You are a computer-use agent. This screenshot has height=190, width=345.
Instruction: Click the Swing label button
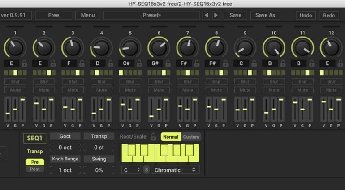(99, 159)
